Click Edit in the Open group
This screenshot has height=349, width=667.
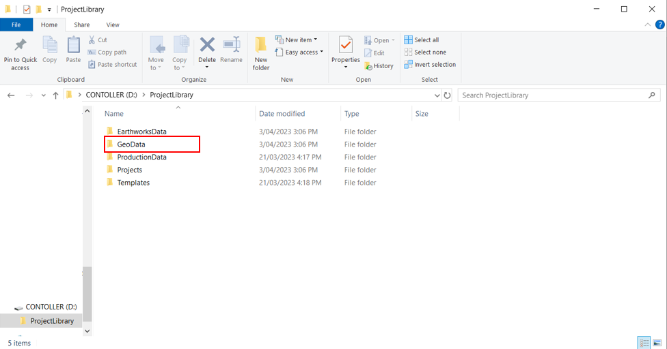coord(375,53)
